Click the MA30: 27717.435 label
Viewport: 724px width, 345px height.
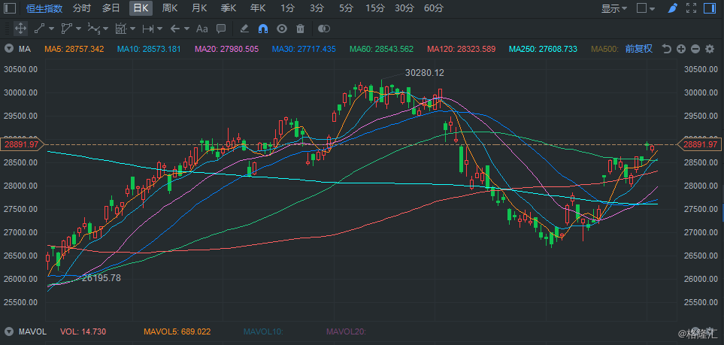304,49
